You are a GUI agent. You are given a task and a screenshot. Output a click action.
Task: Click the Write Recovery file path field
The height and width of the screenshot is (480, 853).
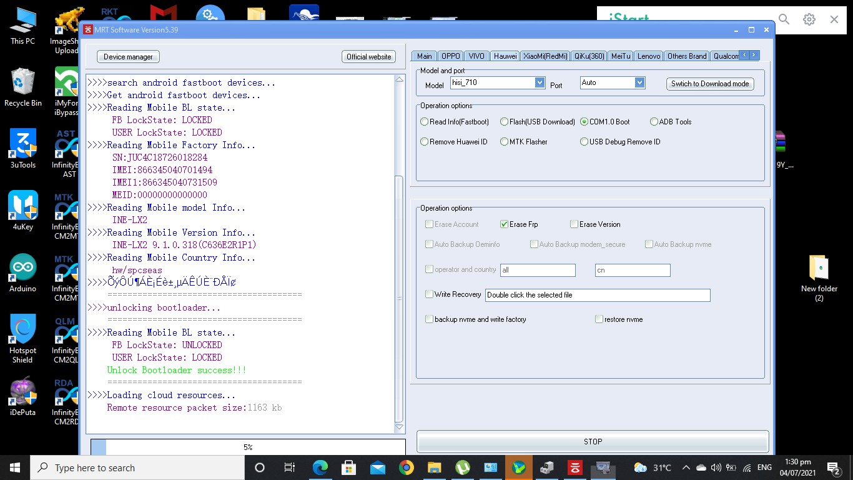coord(598,295)
